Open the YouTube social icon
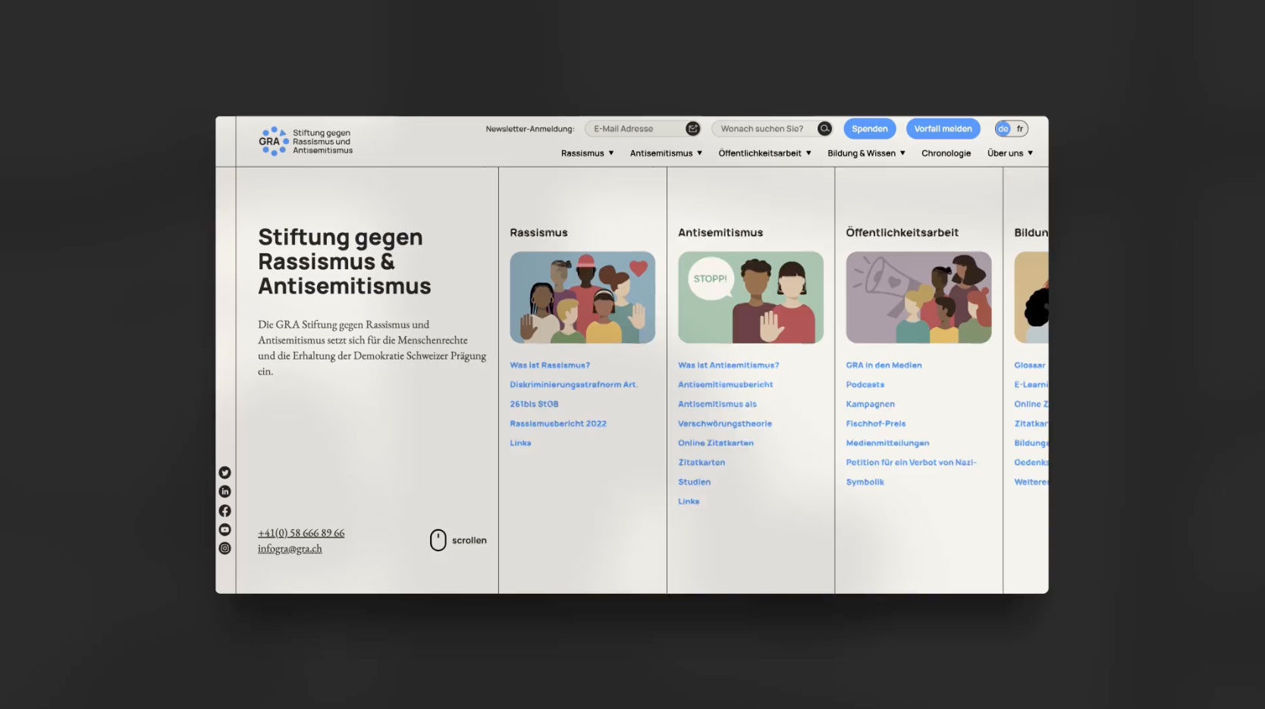The image size is (1265, 709). (224, 529)
